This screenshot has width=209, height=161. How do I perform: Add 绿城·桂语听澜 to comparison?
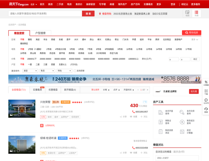(x=144, y=153)
